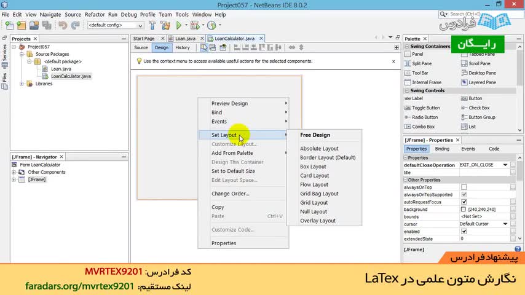Toggle the alwaysOnTop checkbox
This screenshot has width=525, height=295.
[464, 187]
